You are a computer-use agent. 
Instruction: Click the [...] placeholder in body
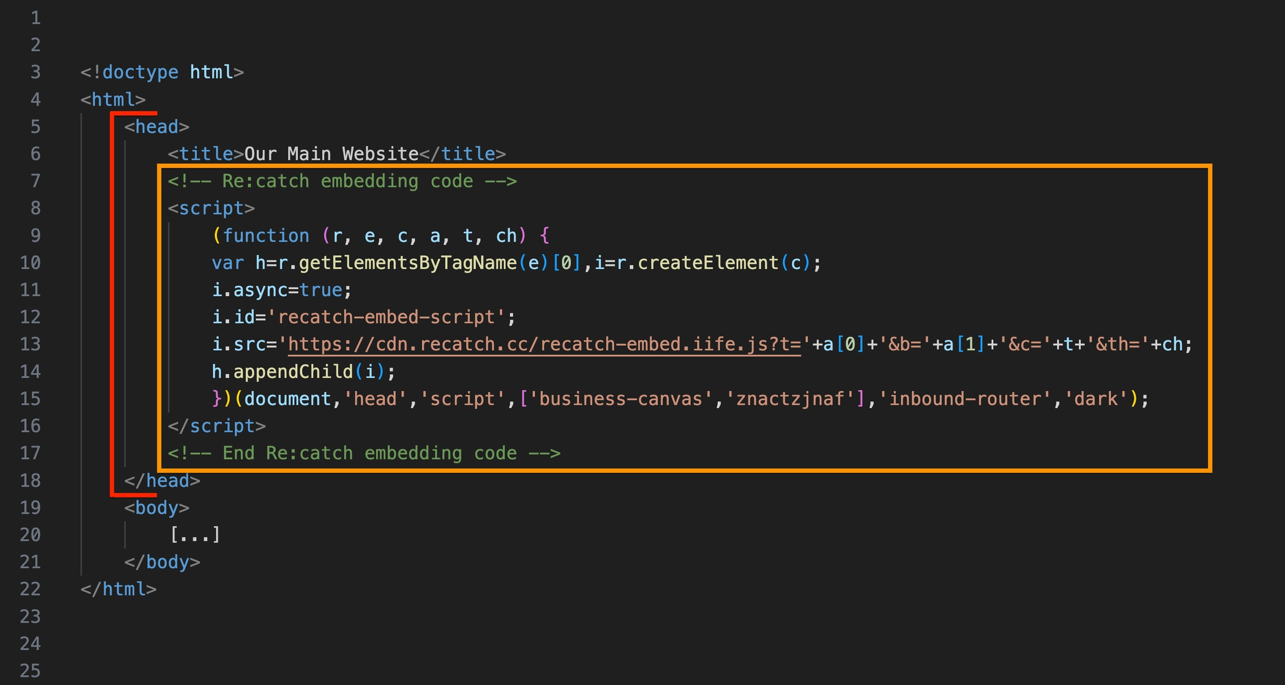195,535
